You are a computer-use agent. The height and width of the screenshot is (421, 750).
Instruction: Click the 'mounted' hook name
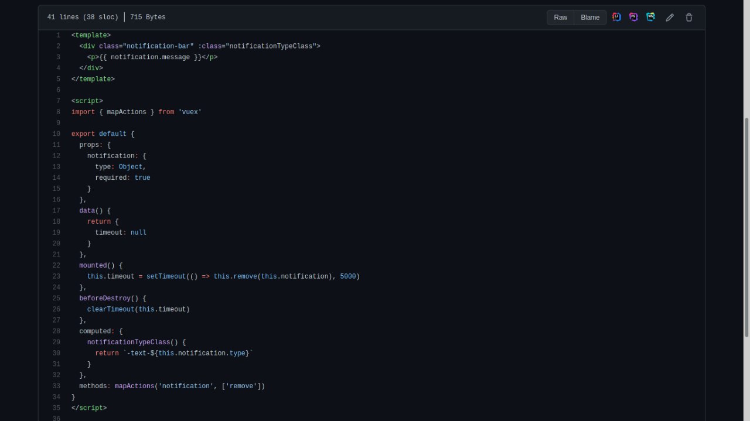pyautogui.click(x=93, y=266)
